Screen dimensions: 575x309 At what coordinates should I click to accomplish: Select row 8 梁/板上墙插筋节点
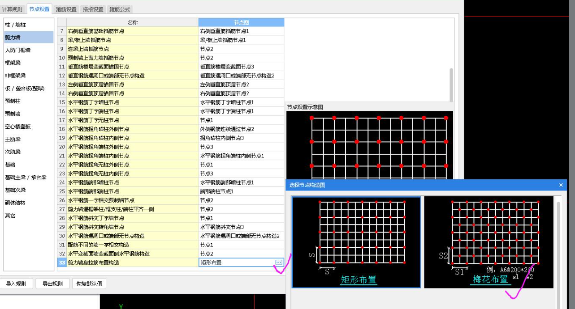click(133, 40)
